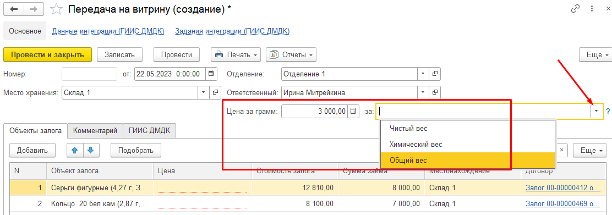612x215 pixels.
Task: Open Место хранения record via open-form icon
Action: pyautogui.click(x=215, y=92)
